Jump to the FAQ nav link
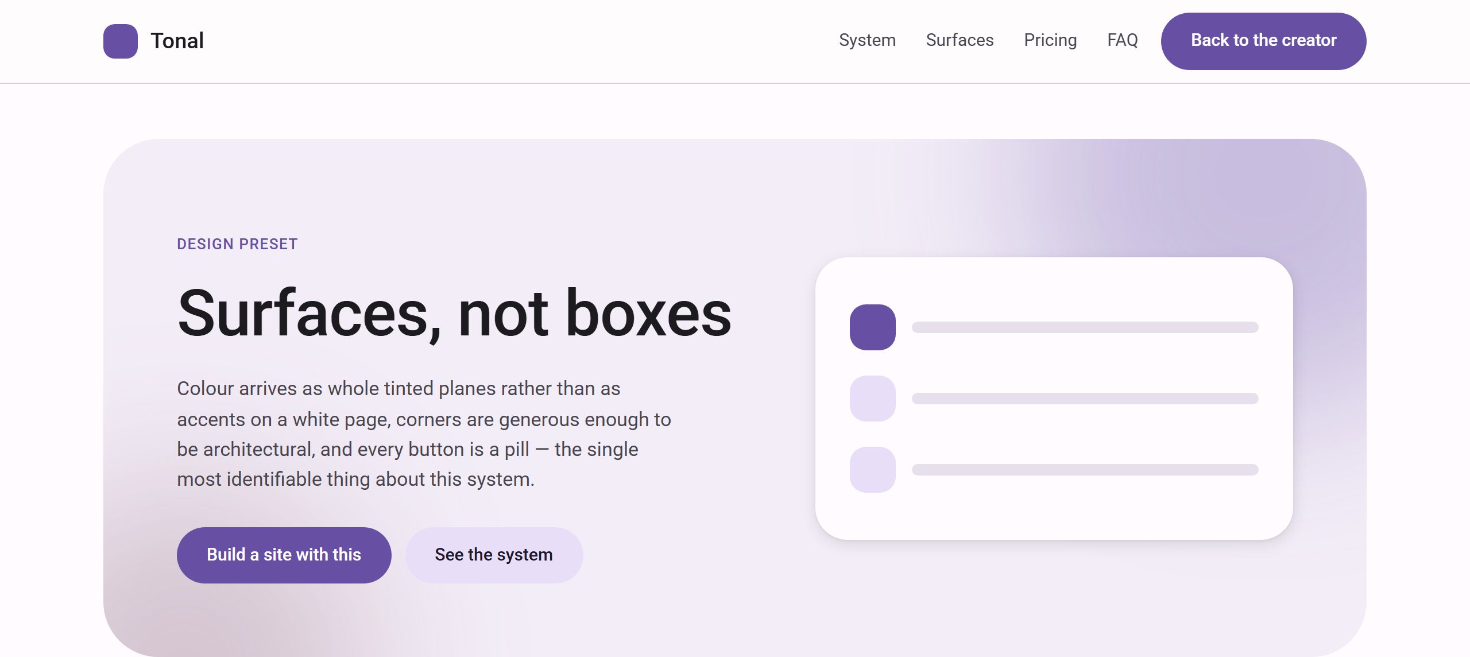The height and width of the screenshot is (657, 1470). (1122, 40)
